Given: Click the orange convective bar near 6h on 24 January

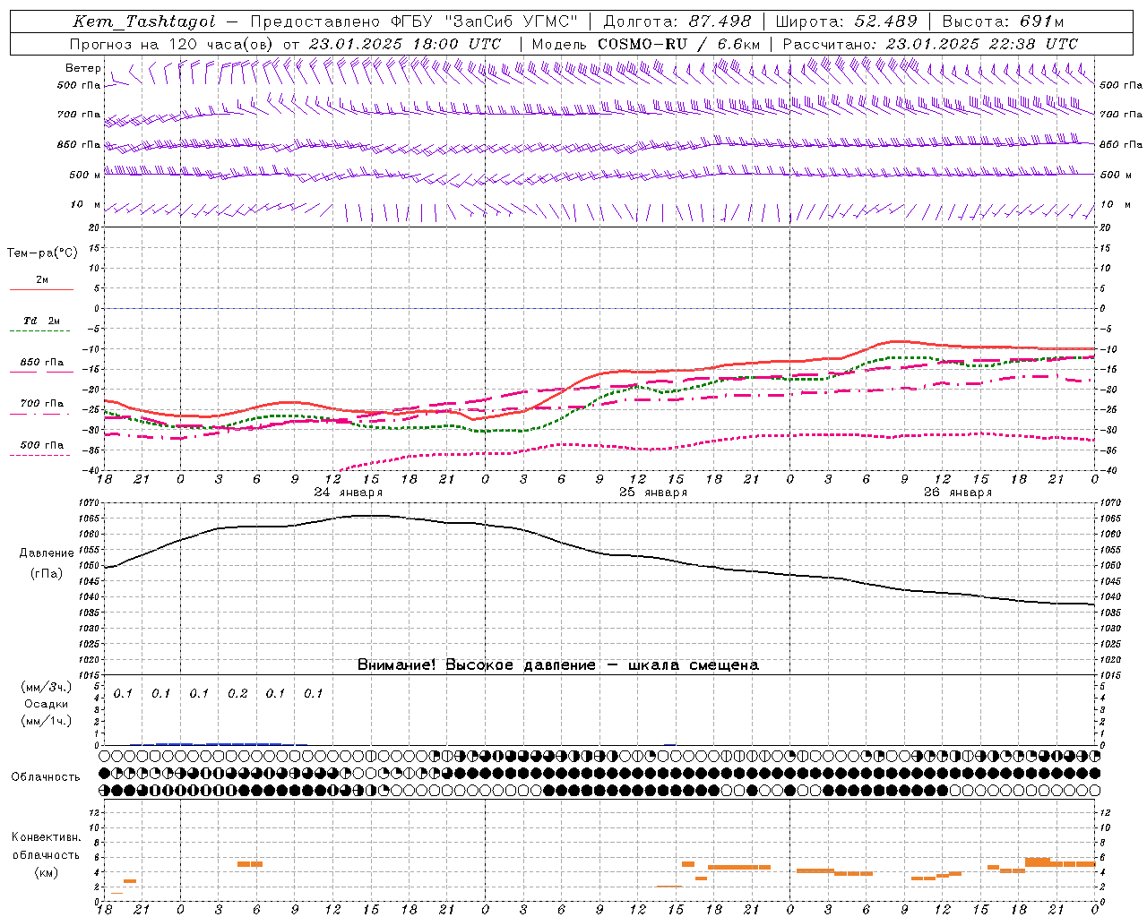Looking at the screenshot, I should coord(250,864).
